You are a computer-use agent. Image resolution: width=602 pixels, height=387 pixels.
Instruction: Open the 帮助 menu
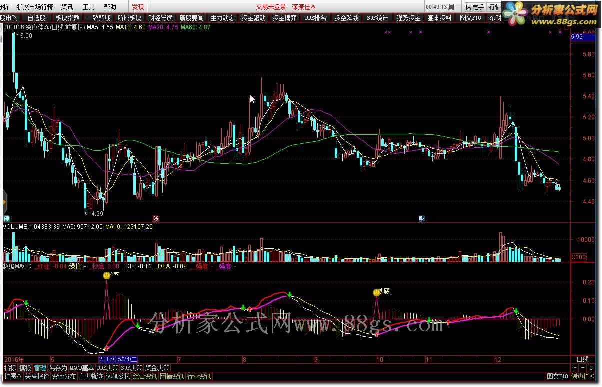point(110,7)
